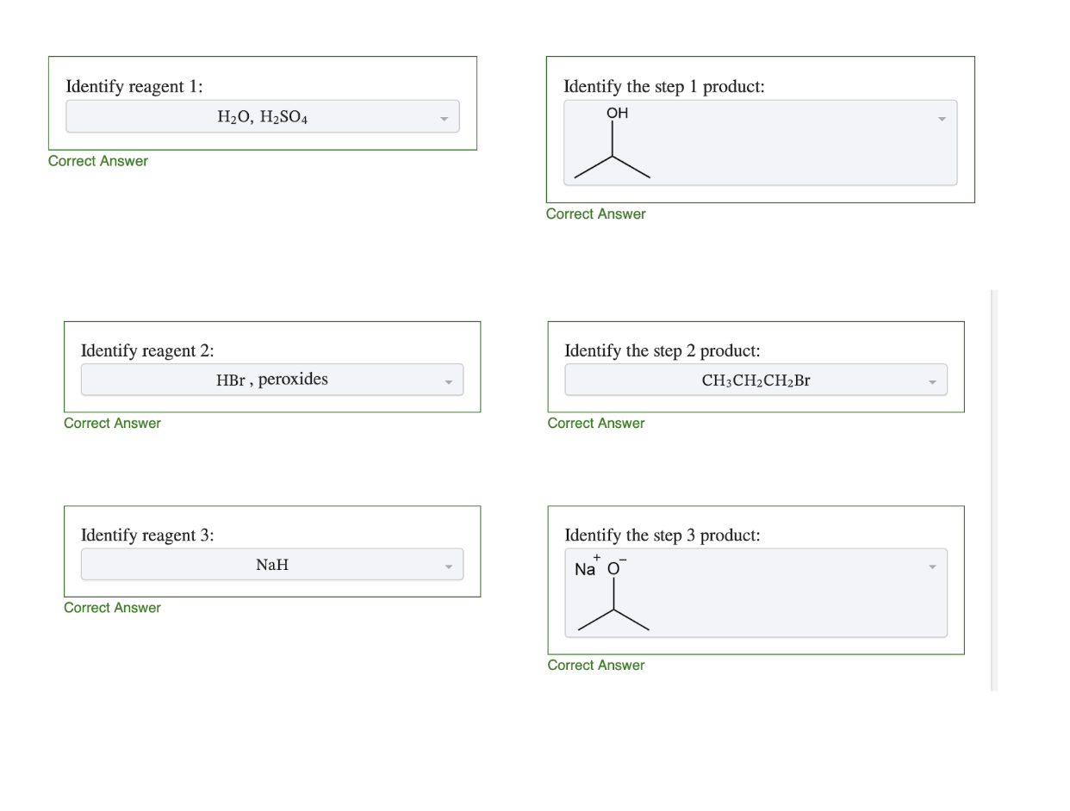
Task: Open the reagent 3 dropdown showing NaH
Action: click(x=271, y=565)
